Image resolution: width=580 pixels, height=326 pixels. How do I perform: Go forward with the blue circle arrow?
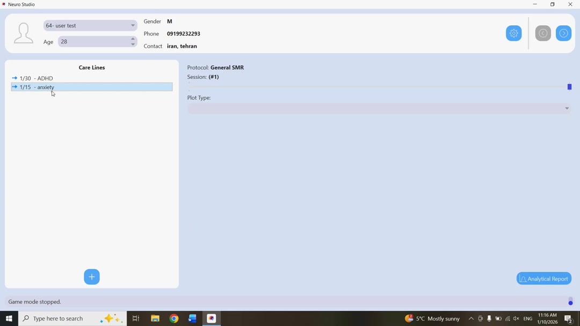click(563, 33)
